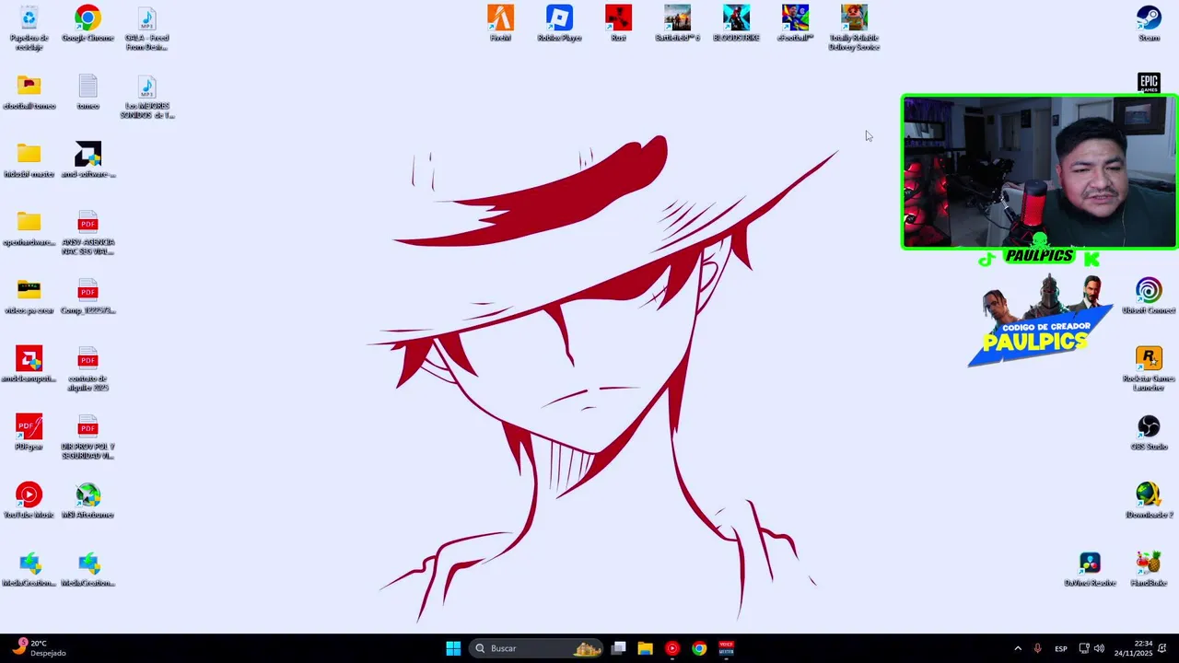Viewport: 1179px width, 663px height.
Task: Select the BLOODSTRIKE game shortcut
Action: [x=736, y=24]
